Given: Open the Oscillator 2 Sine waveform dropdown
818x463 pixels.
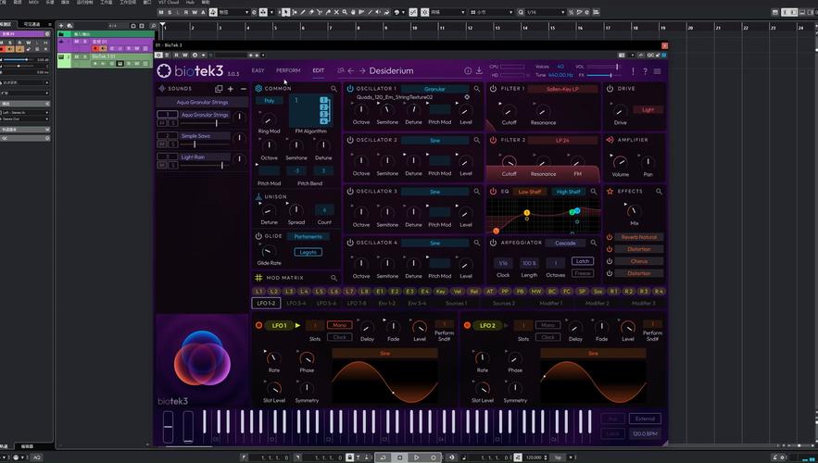Looking at the screenshot, I should pos(434,140).
